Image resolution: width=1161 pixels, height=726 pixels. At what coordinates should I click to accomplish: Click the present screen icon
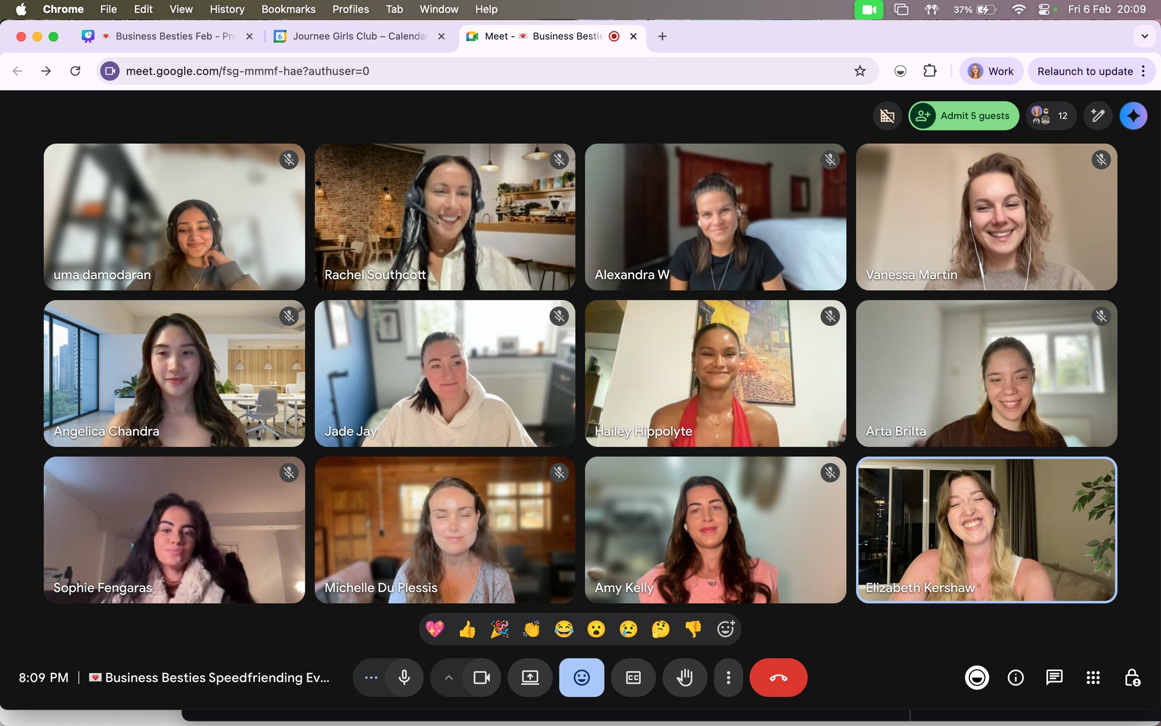[x=530, y=678]
